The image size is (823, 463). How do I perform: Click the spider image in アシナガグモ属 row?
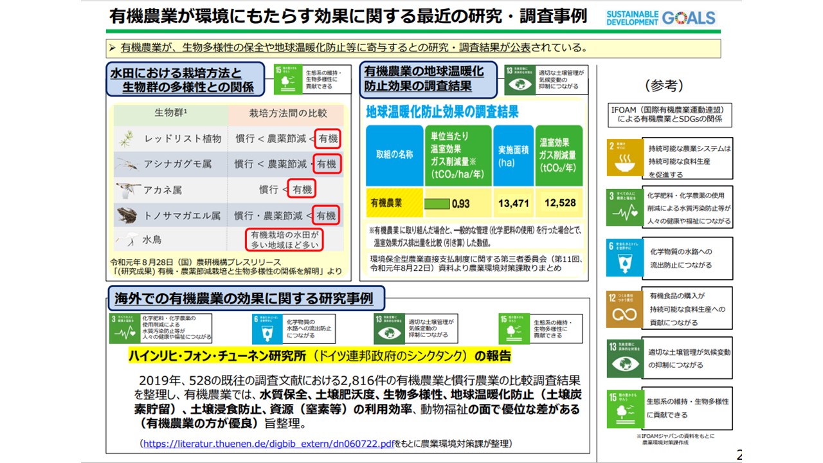coord(128,164)
